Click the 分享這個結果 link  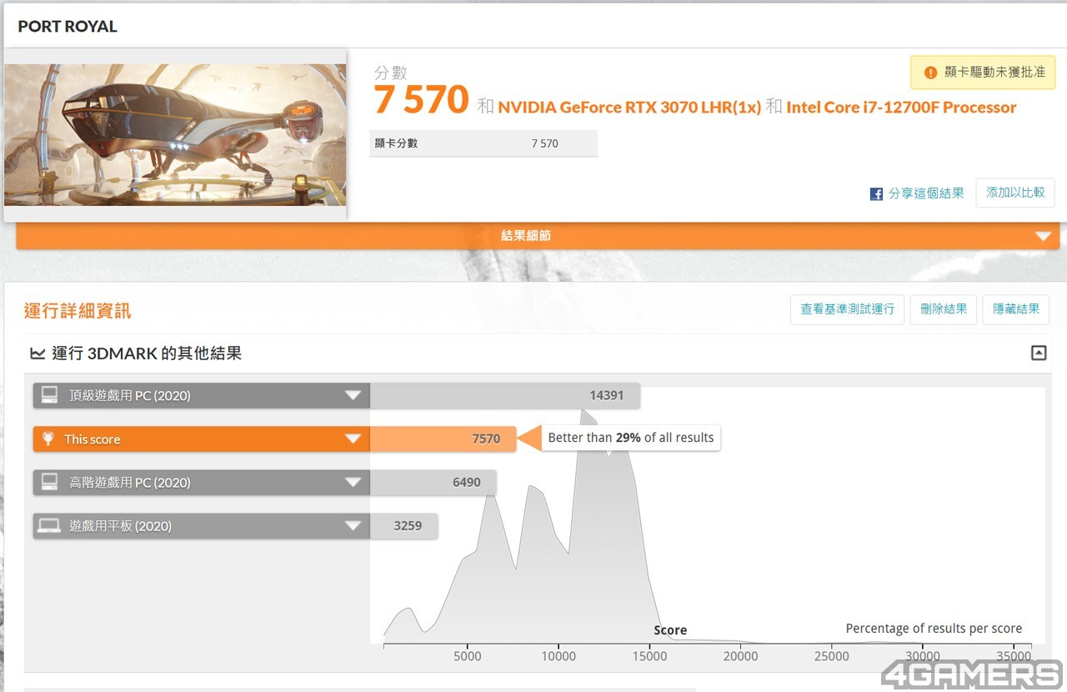(x=926, y=193)
